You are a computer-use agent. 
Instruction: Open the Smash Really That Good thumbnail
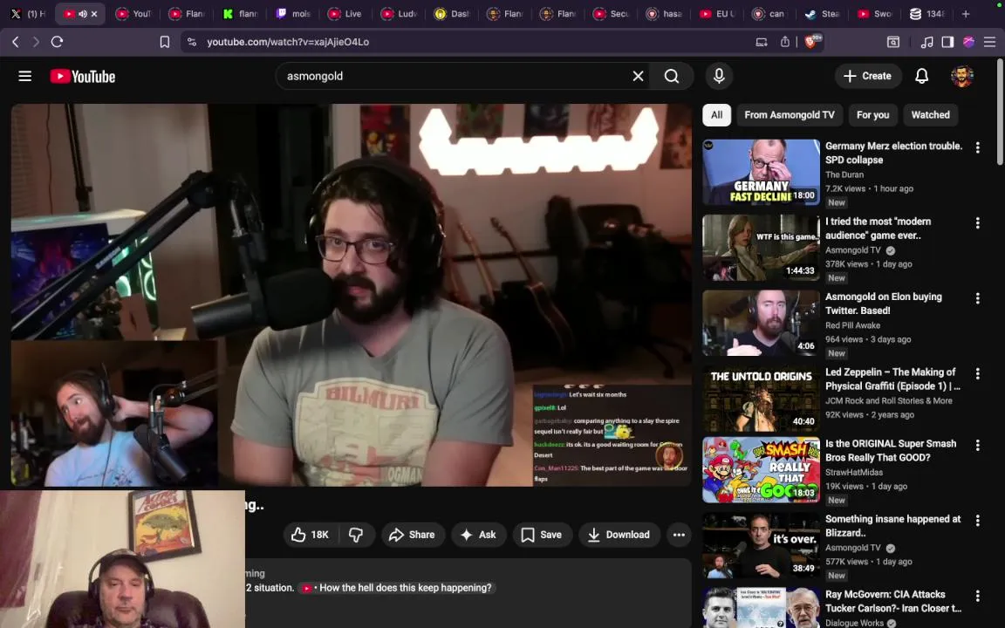point(761,470)
